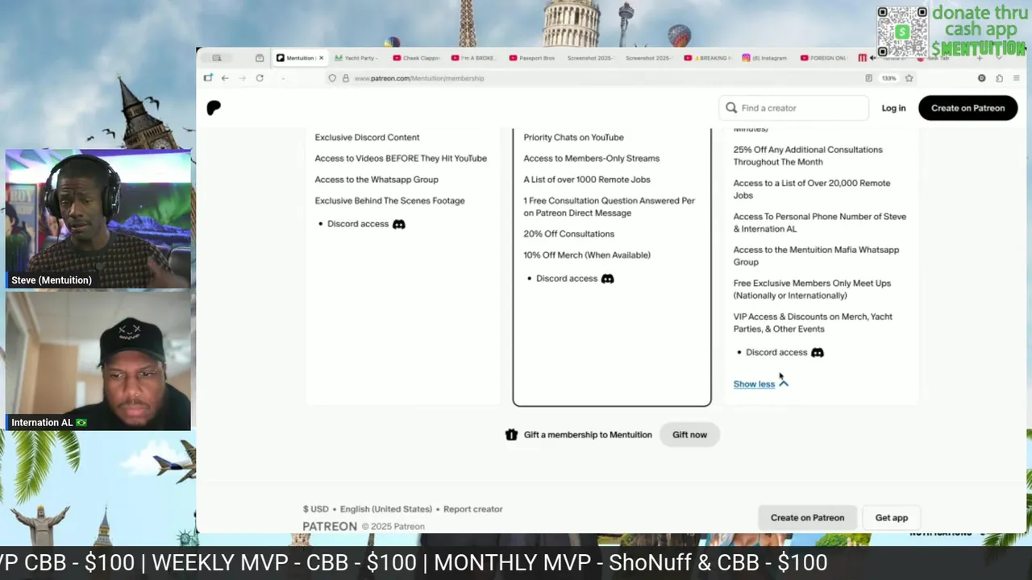
Task: Collapse tier with Show less chevron
Action: (x=784, y=383)
